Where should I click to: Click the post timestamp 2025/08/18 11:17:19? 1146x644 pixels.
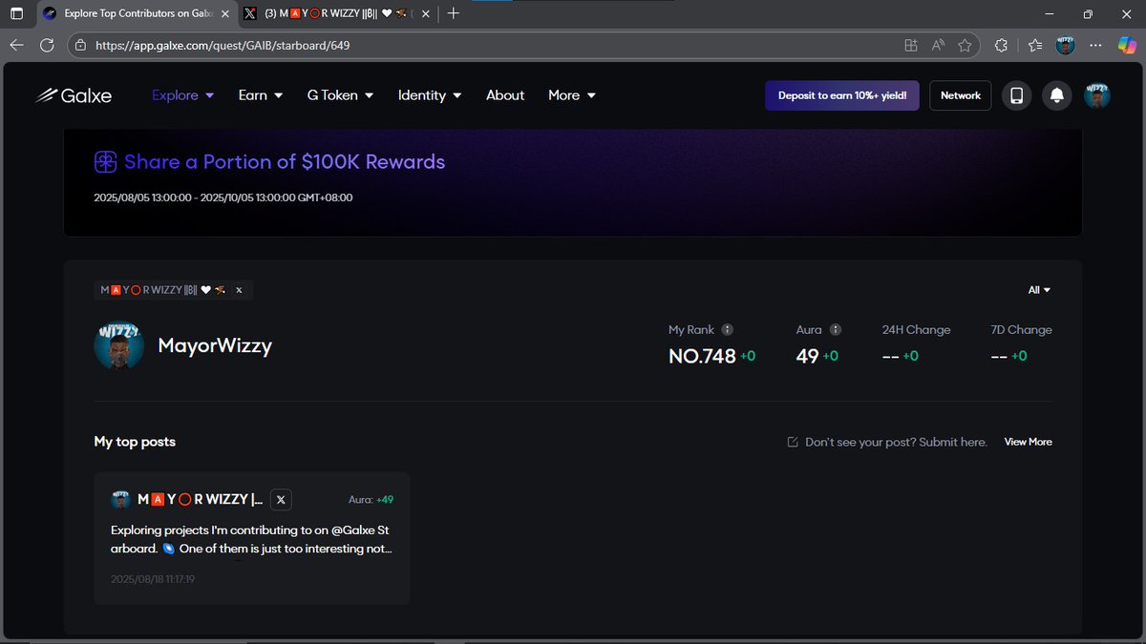point(153,579)
